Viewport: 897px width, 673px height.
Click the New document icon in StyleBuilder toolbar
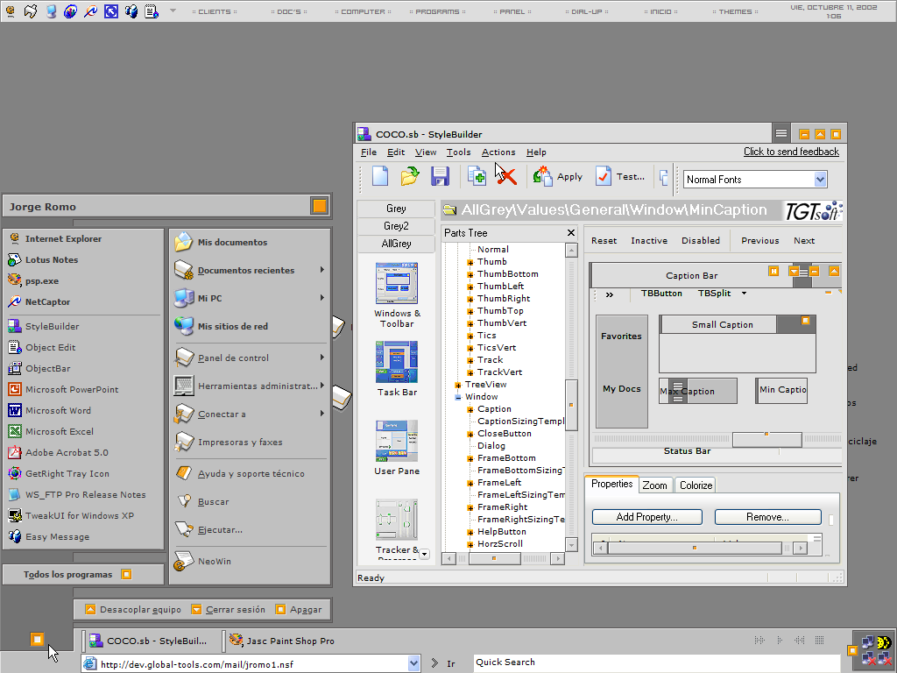(x=380, y=176)
